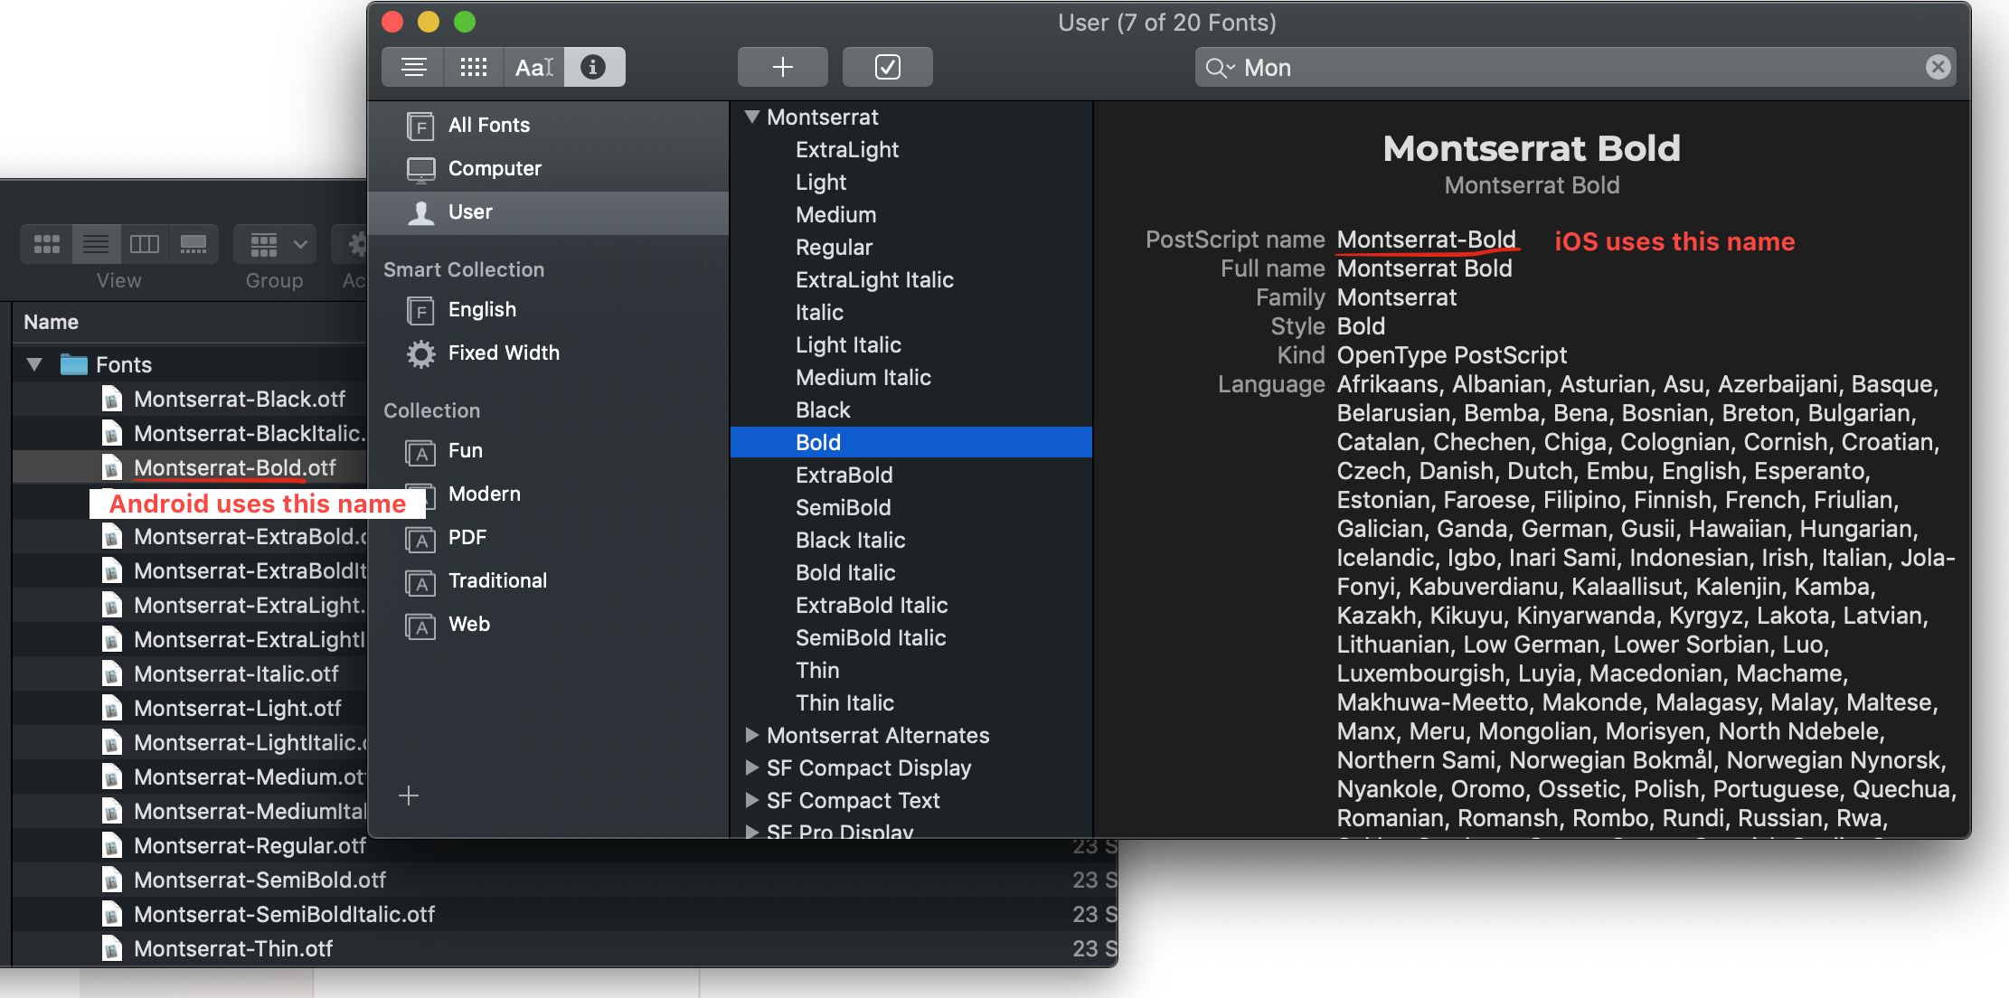This screenshot has width=2009, height=998.
Task: Expand SF Pro Display family
Action: coord(751,832)
